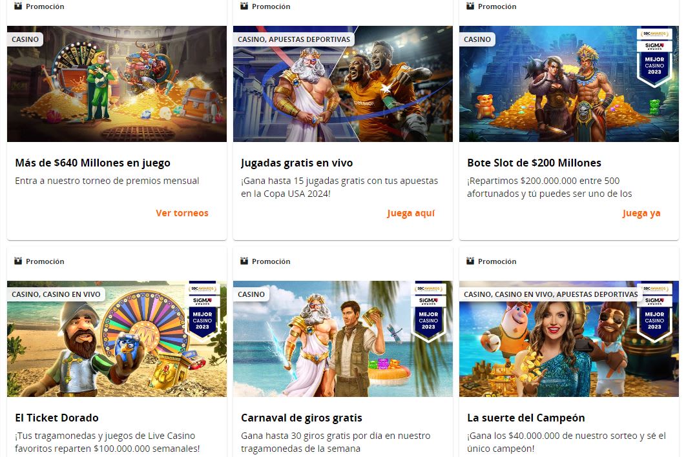The width and height of the screenshot is (686, 457).
Task: Click the promo icon above the Bote Slot card
Action: pyautogui.click(x=470, y=6)
